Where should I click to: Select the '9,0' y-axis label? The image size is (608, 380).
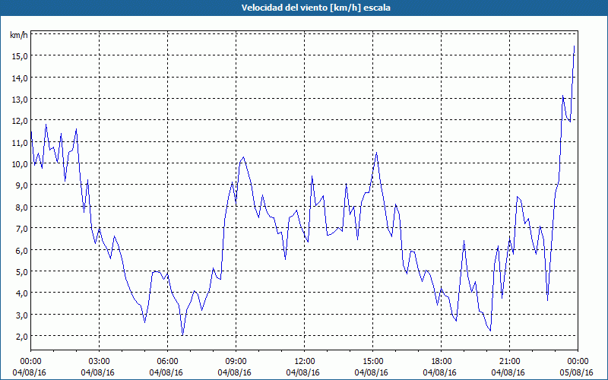point(21,185)
